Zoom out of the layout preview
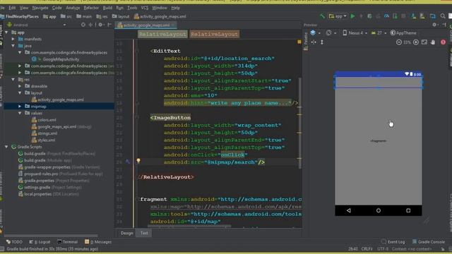452x254 pixels. pyautogui.click(x=398, y=42)
